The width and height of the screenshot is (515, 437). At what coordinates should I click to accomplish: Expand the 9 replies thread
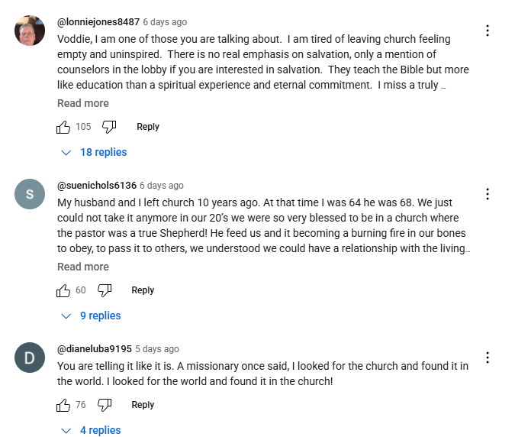92,316
